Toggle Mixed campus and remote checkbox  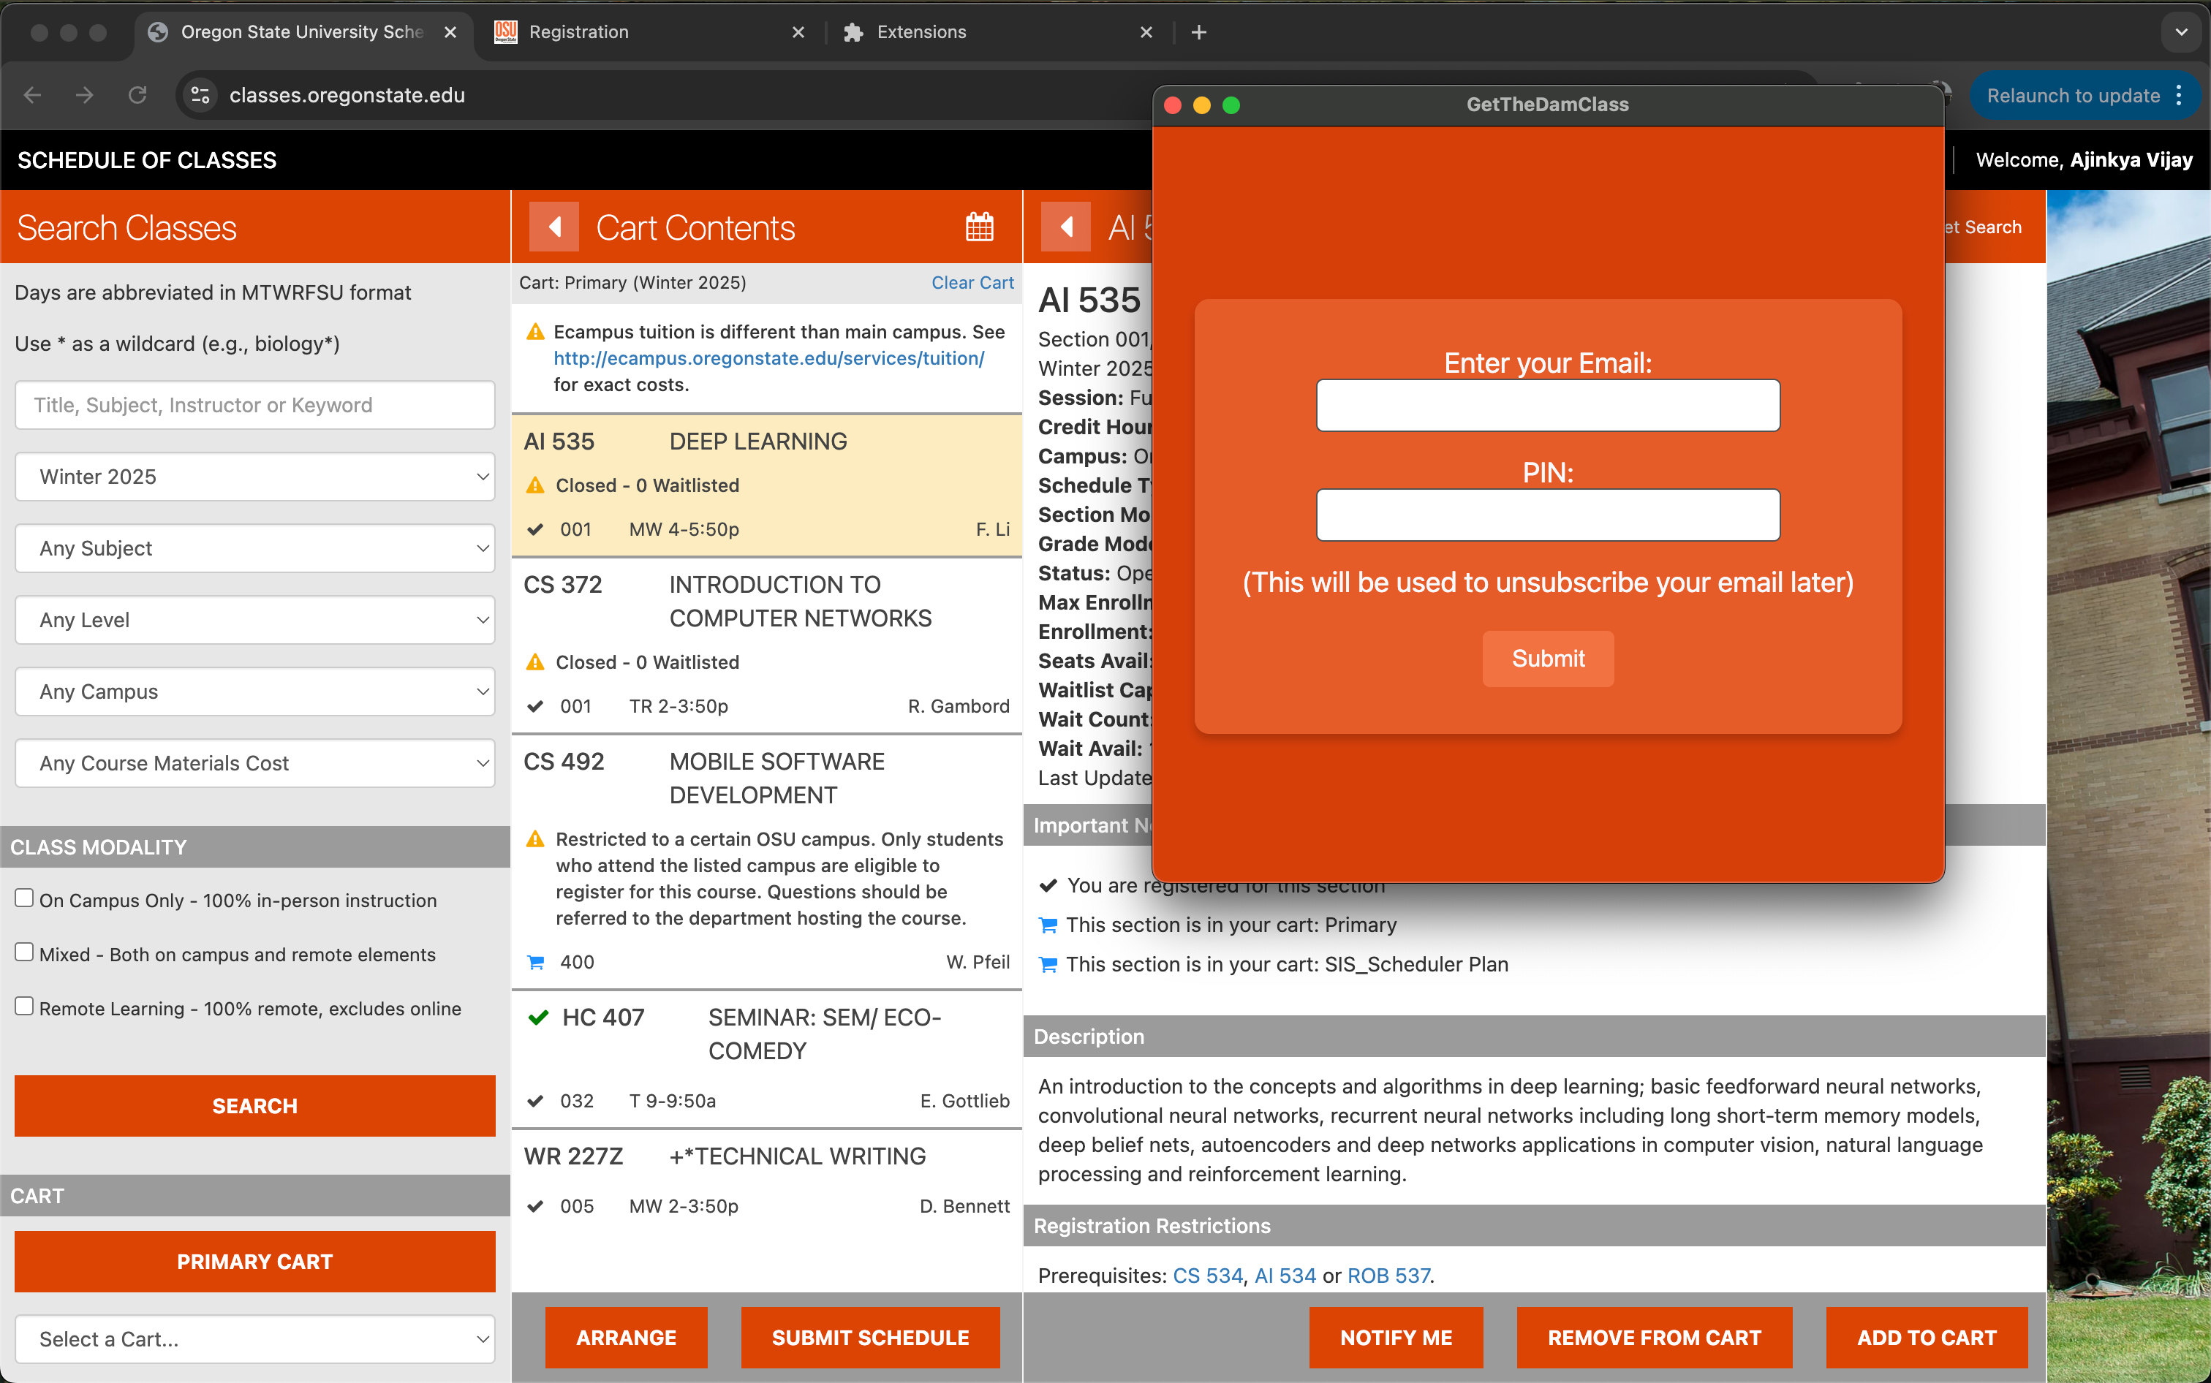[25, 952]
